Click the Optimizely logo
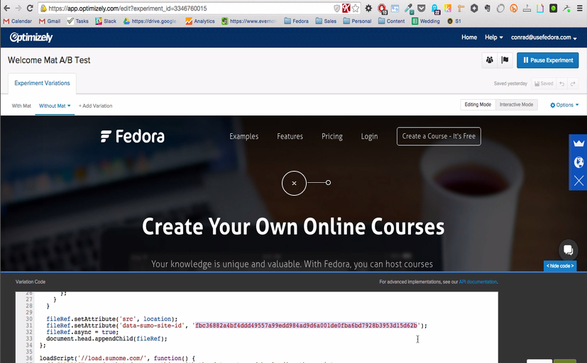This screenshot has height=363, width=587. click(31, 38)
